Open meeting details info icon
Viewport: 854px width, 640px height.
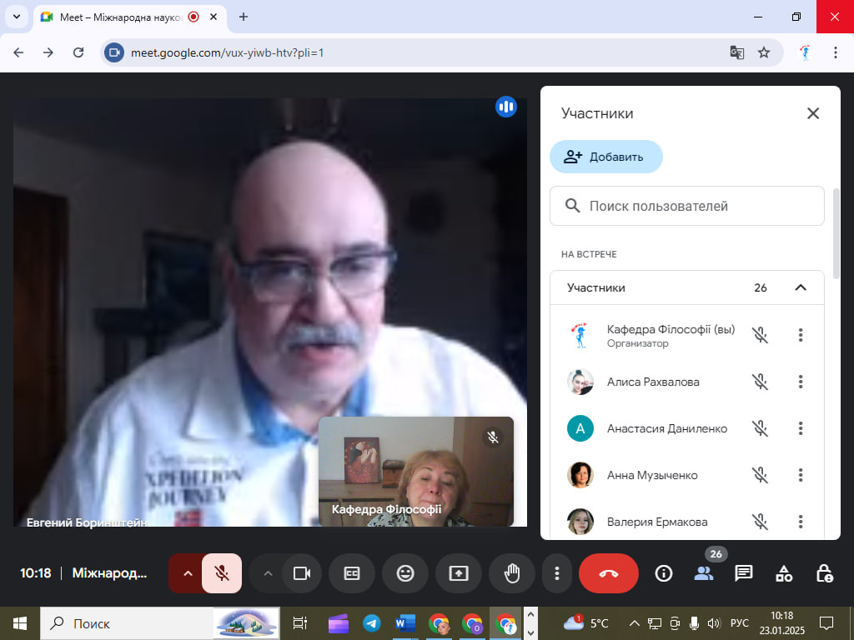tap(663, 573)
